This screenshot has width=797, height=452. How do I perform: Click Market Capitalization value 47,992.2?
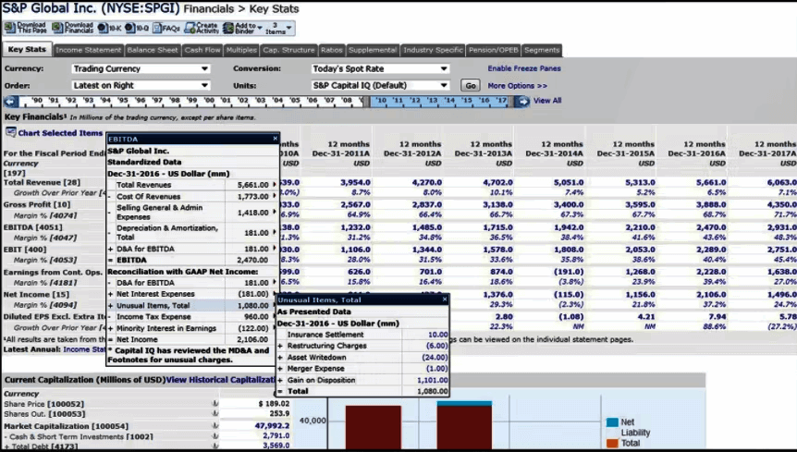pos(272,425)
